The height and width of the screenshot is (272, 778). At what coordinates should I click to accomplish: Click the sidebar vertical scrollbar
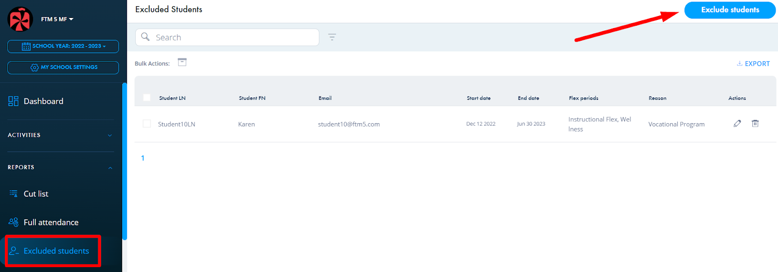[124, 161]
